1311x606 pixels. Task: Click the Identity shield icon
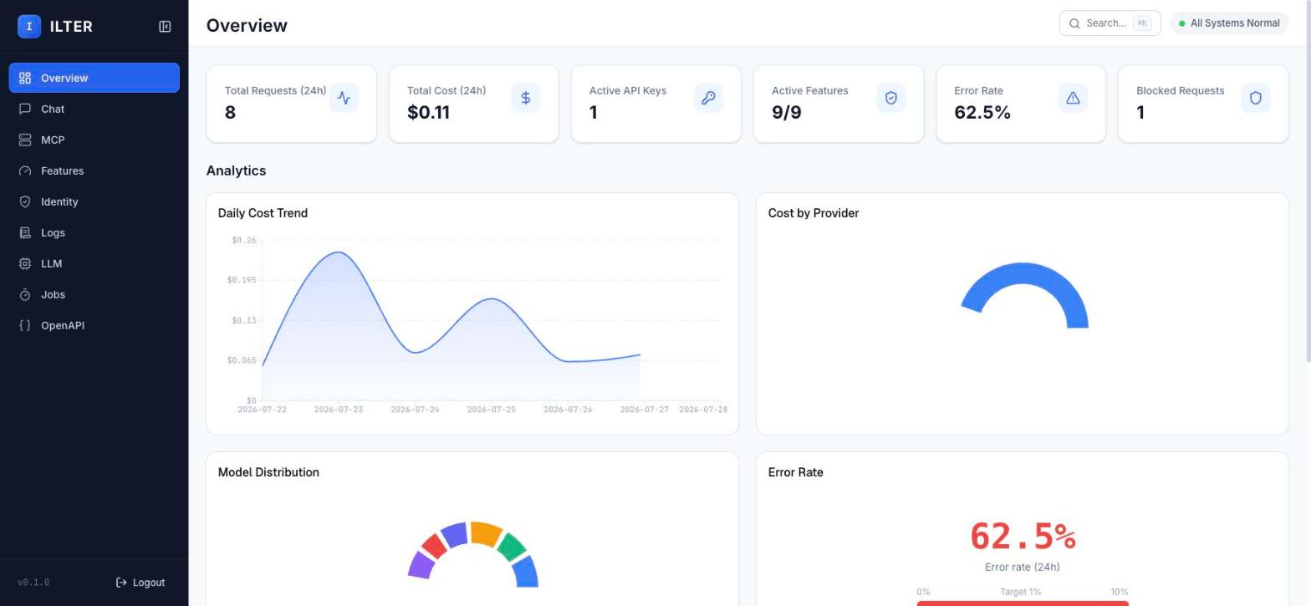click(25, 201)
